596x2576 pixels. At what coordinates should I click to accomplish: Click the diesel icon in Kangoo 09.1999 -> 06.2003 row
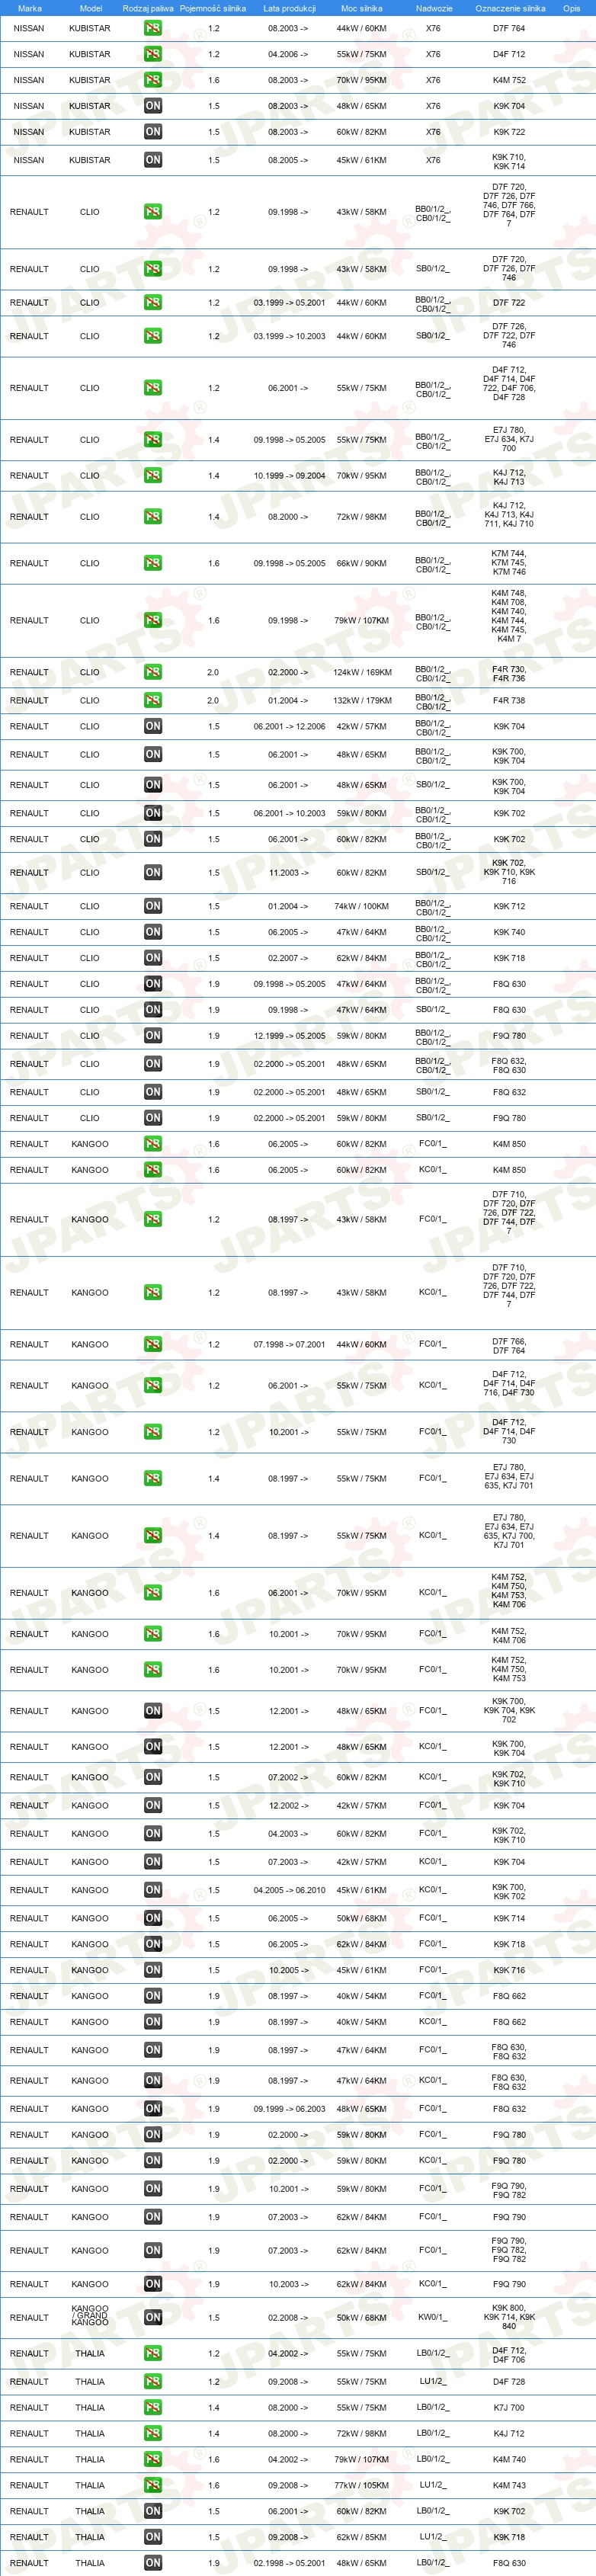pyautogui.click(x=153, y=2108)
